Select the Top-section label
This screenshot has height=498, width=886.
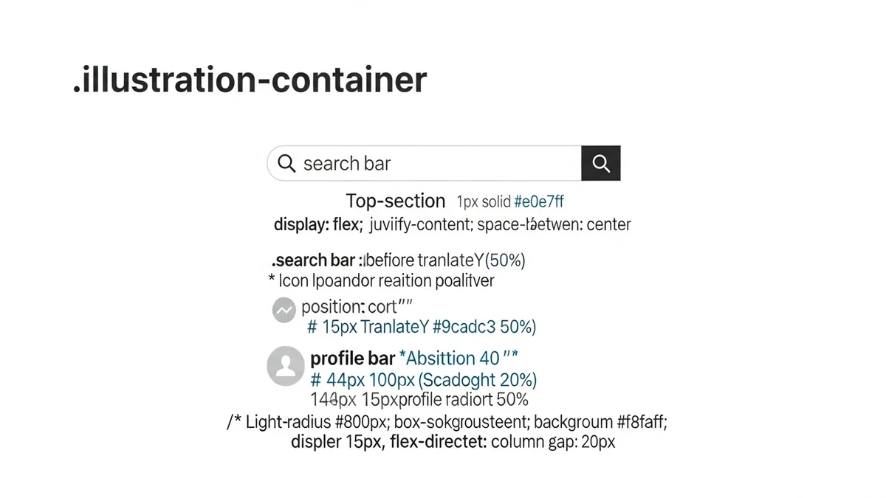[396, 201]
